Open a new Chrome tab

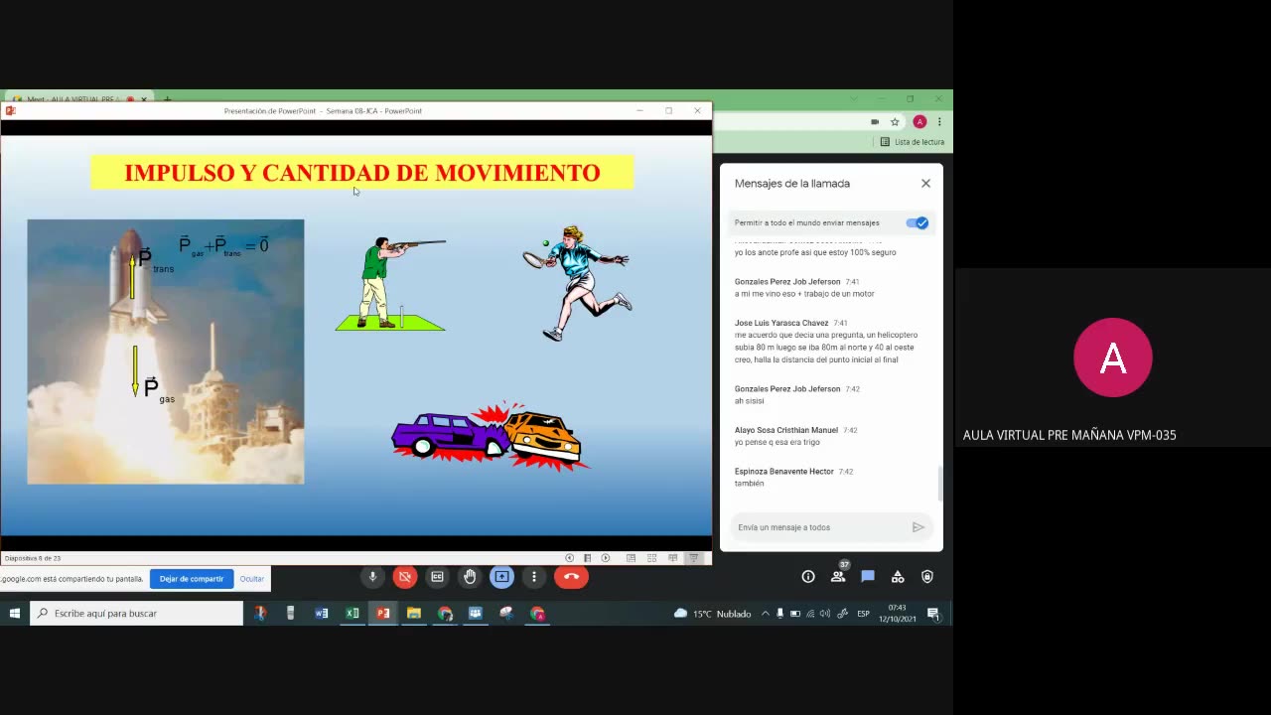coord(168,99)
